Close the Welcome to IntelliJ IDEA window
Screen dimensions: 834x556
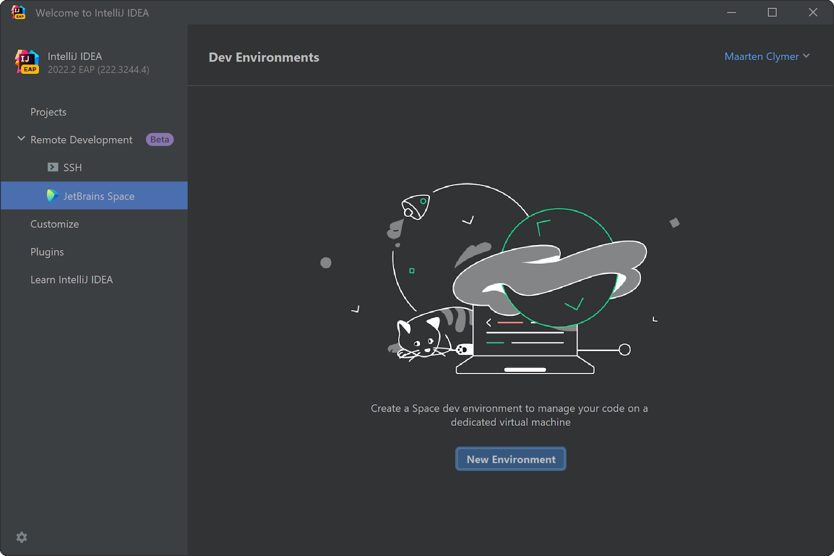tap(813, 13)
